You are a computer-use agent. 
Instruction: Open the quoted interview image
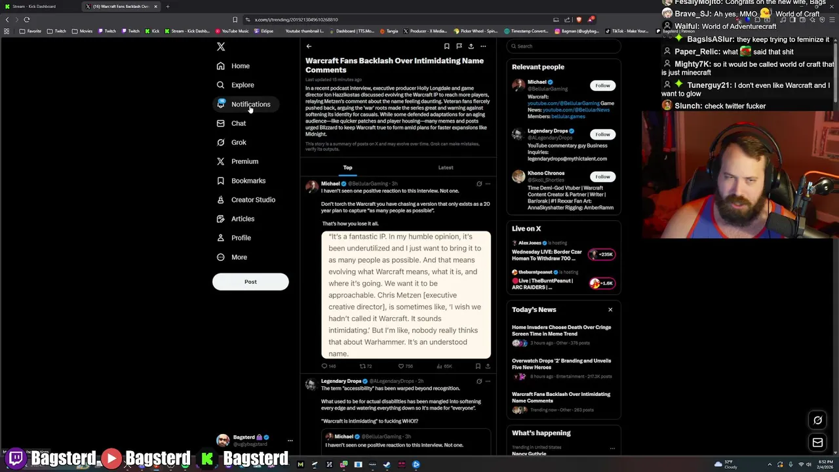coord(406,295)
